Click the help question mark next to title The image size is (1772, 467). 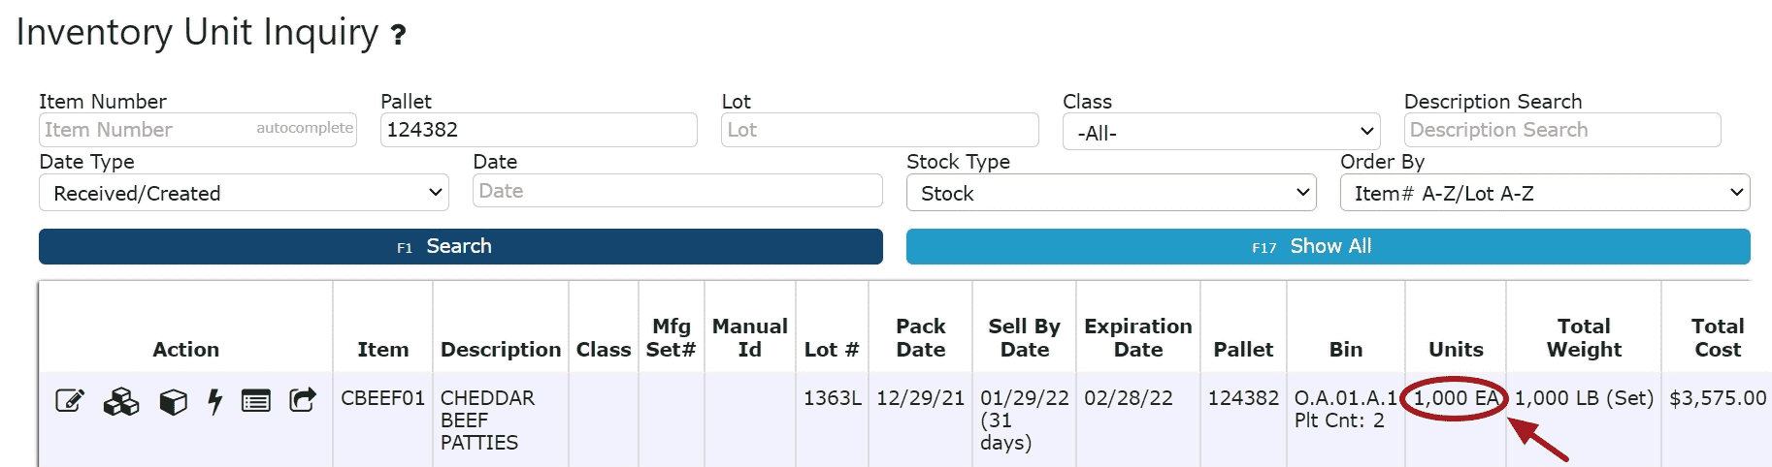(398, 36)
